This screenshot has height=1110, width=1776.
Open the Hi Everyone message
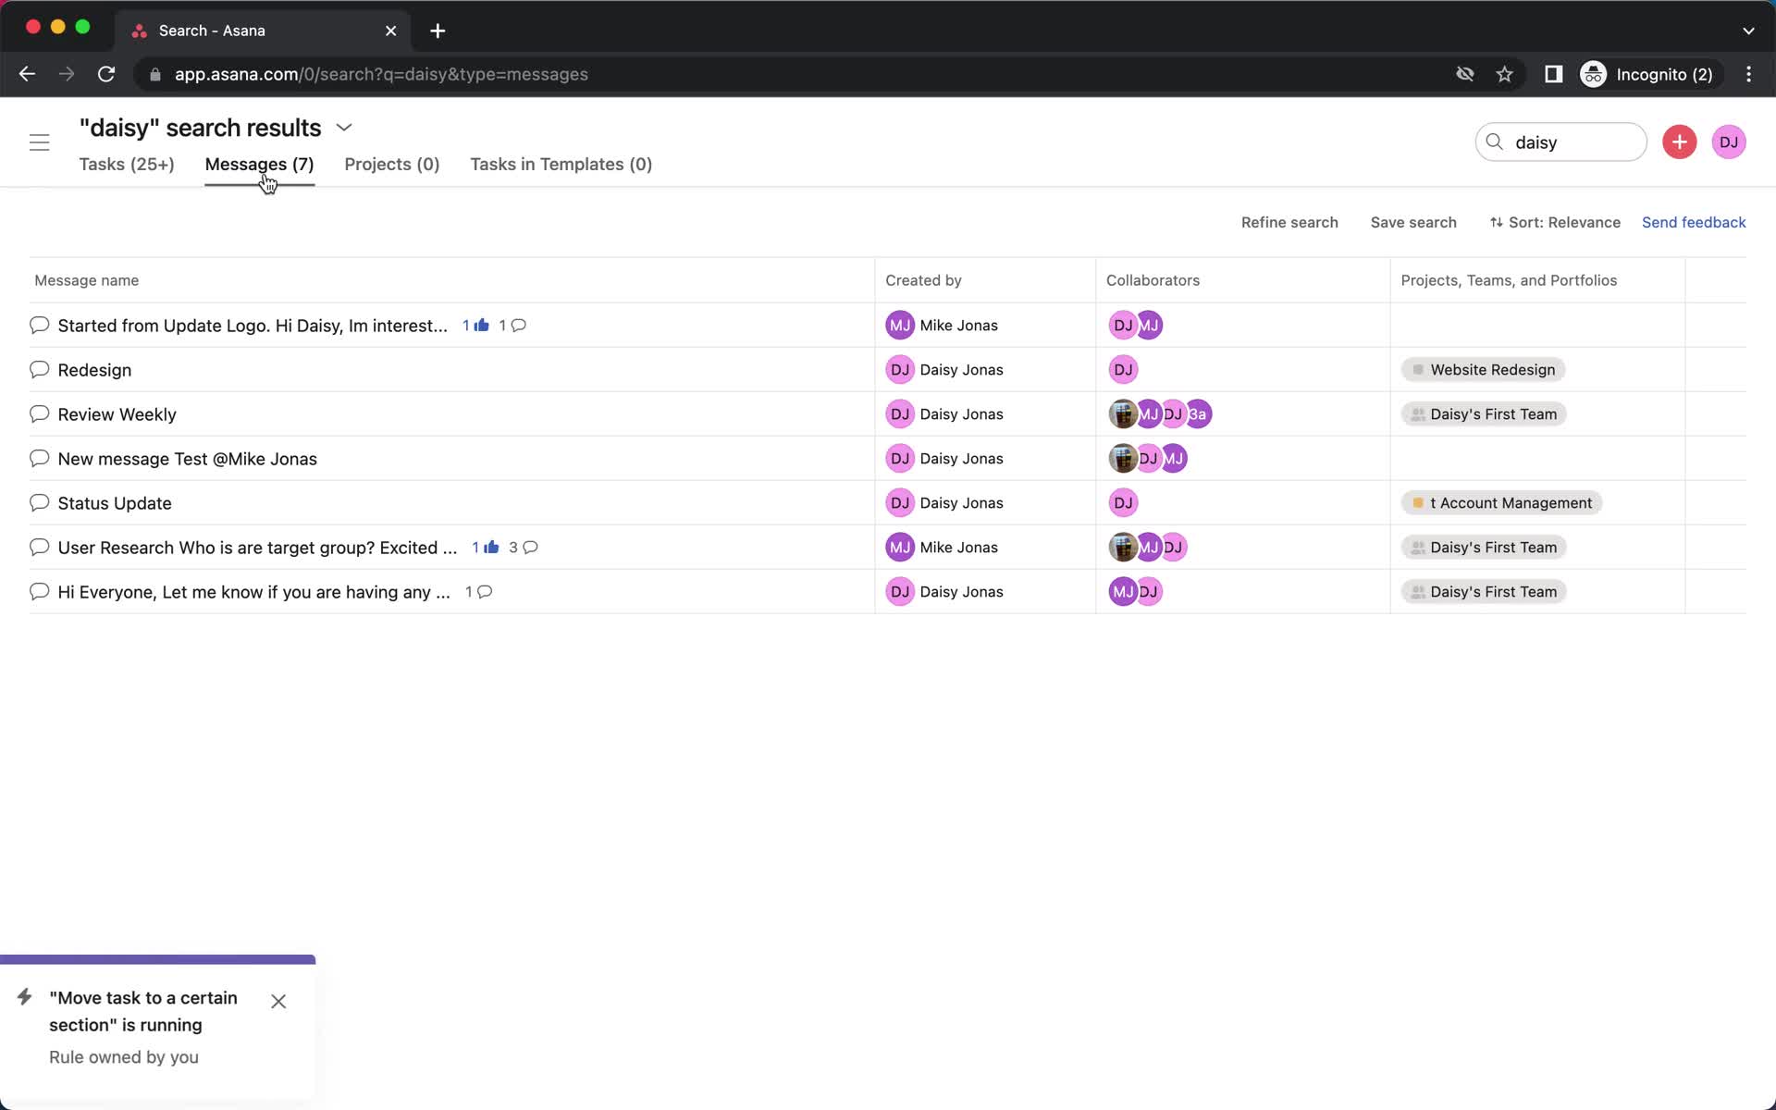253,592
